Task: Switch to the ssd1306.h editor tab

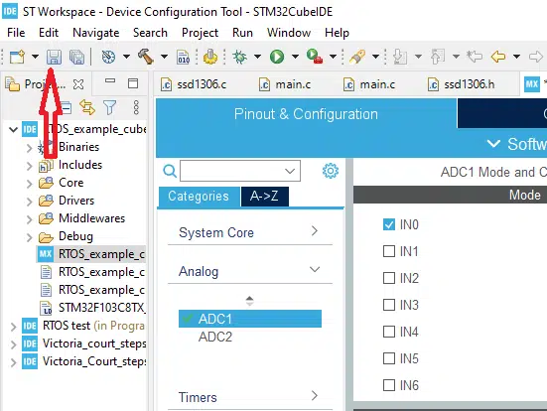Action: coord(462,84)
